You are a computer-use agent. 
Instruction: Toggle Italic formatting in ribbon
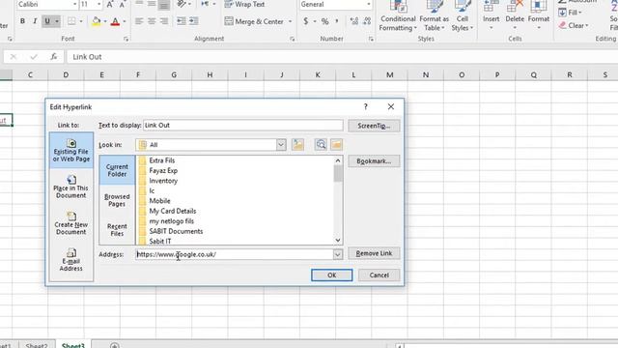[35, 21]
